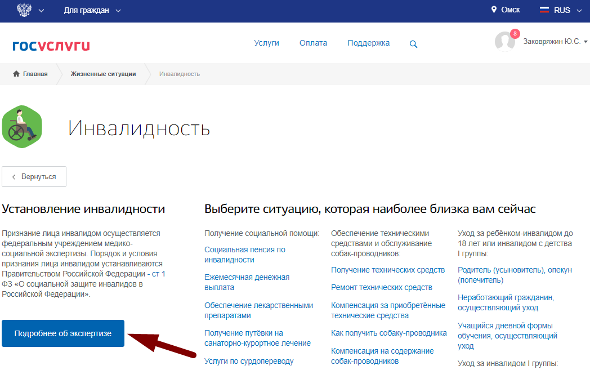Click the home icon in the breadcrumb bar
Image resolution: width=590 pixels, height=370 pixels.
coord(15,73)
